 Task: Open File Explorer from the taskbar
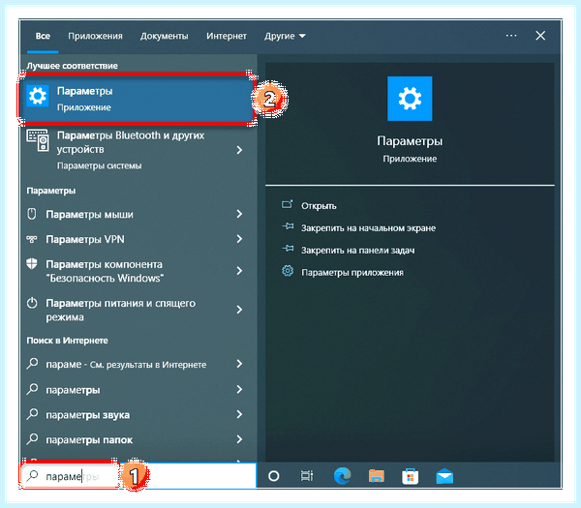point(376,476)
